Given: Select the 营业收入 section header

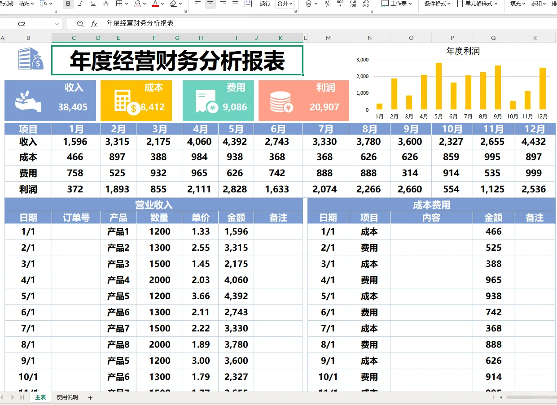Looking at the screenshot, I should (x=154, y=205).
